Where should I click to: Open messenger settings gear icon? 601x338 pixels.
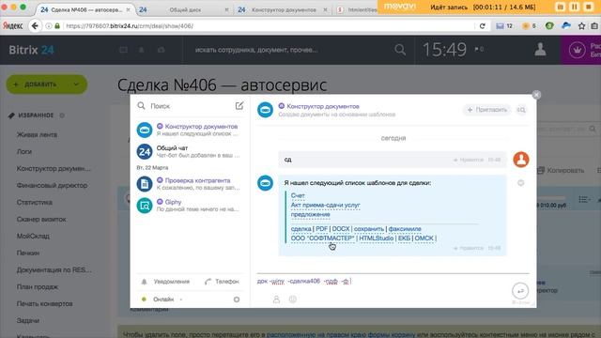237,300
